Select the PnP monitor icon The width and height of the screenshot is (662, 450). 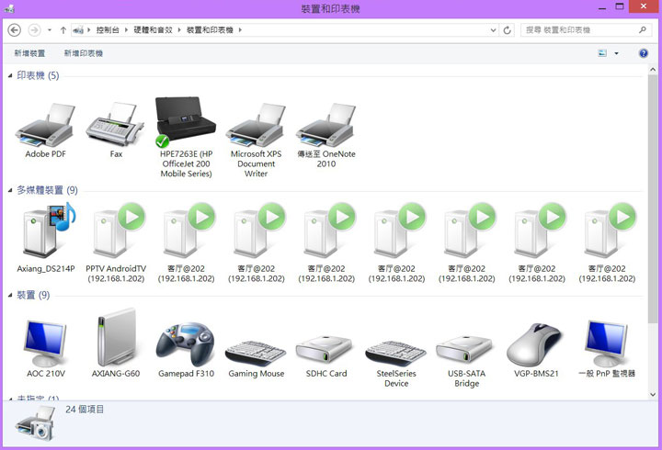[x=606, y=343]
